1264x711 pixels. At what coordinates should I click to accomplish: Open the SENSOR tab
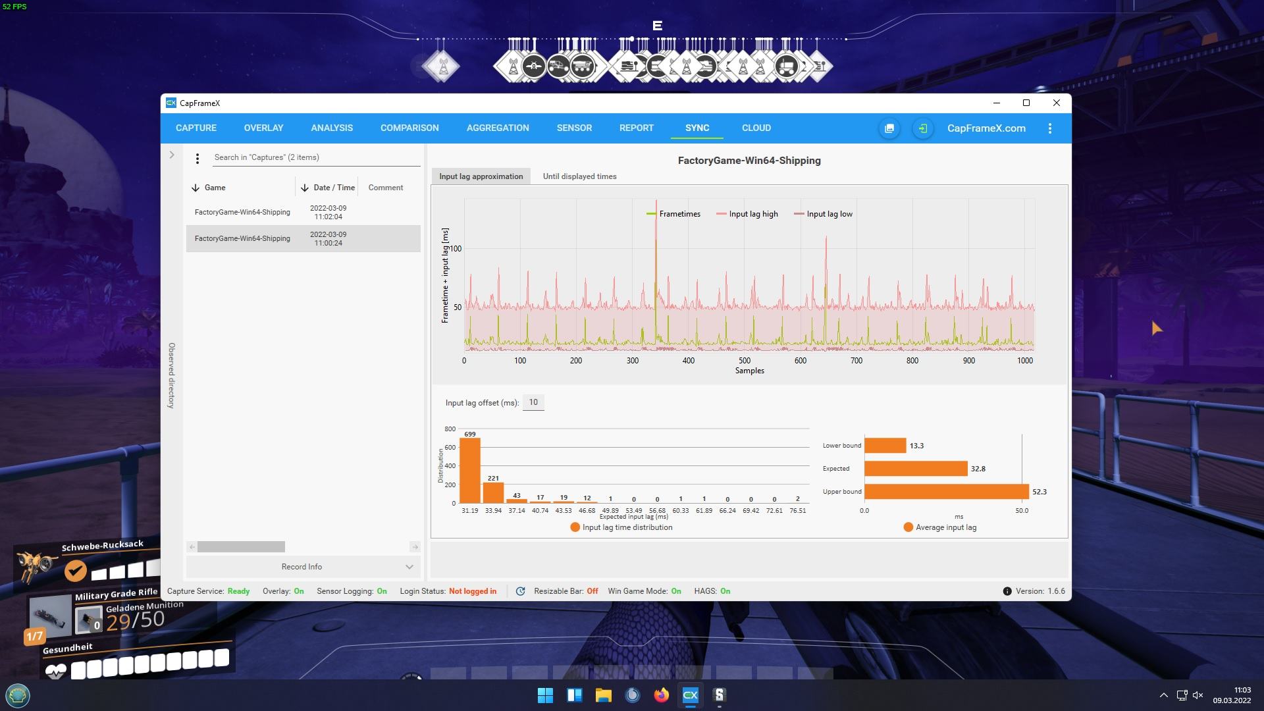click(x=574, y=128)
